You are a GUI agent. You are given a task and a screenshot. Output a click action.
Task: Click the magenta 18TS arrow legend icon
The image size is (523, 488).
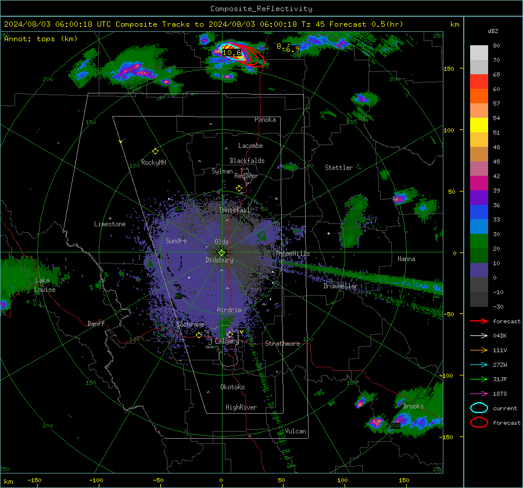(479, 394)
